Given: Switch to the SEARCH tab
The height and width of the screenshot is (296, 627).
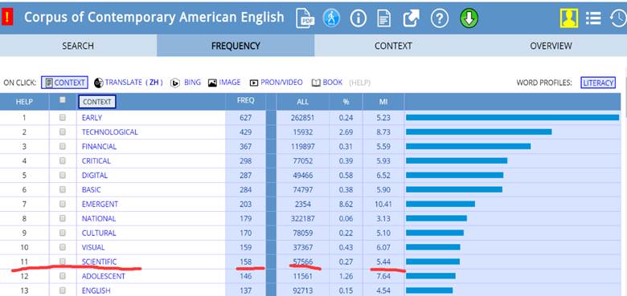Looking at the screenshot, I should coord(78,46).
